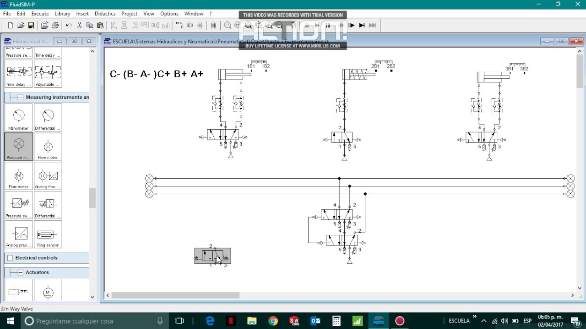Click the canvas vertical scrollbar thumb
The height and width of the screenshot is (329, 586).
pyautogui.click(x=580, y=71)
